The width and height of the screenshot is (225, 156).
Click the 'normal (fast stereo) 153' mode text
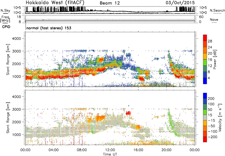point(49,28)
